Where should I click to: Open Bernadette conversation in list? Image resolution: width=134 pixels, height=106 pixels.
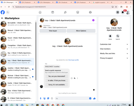point(17,24)
